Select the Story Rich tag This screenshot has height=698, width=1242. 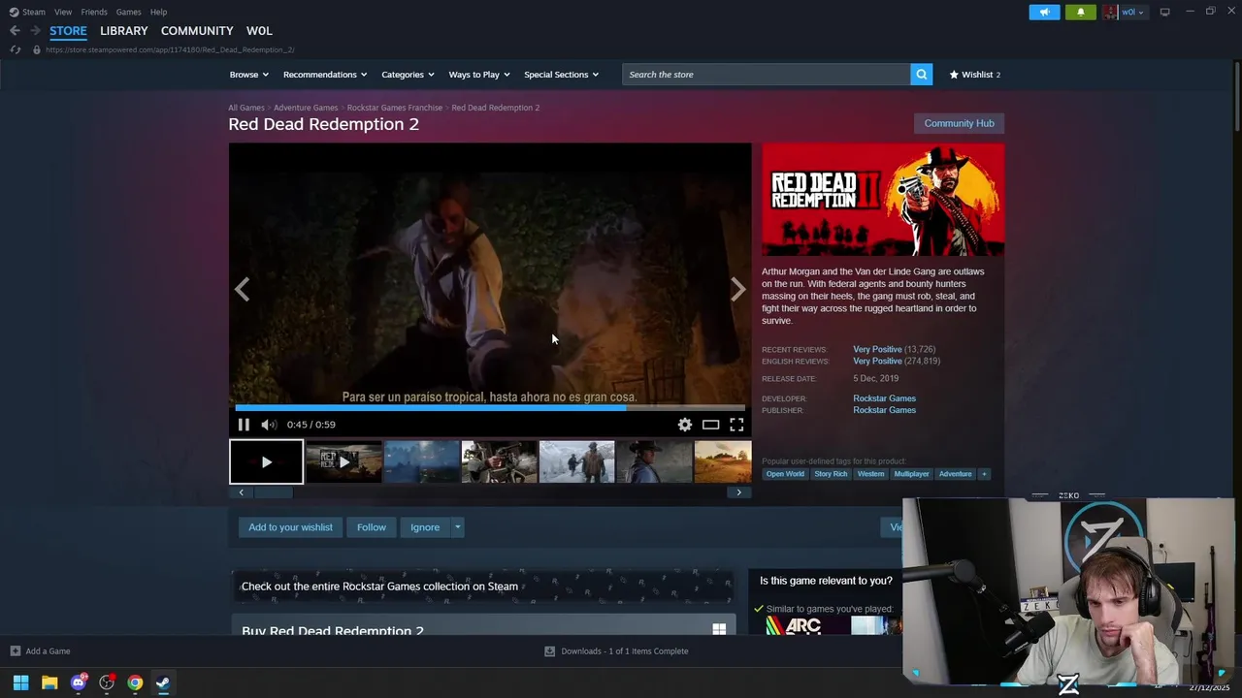click(x=831, y=474)
